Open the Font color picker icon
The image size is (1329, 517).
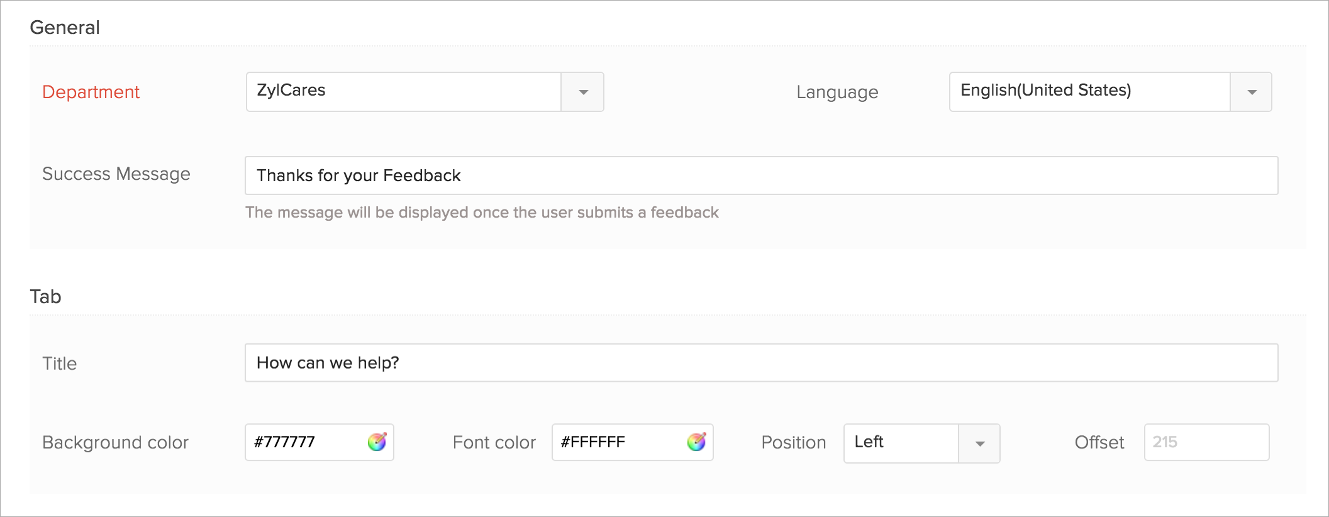pyautogui.click(x=696, y=442)
